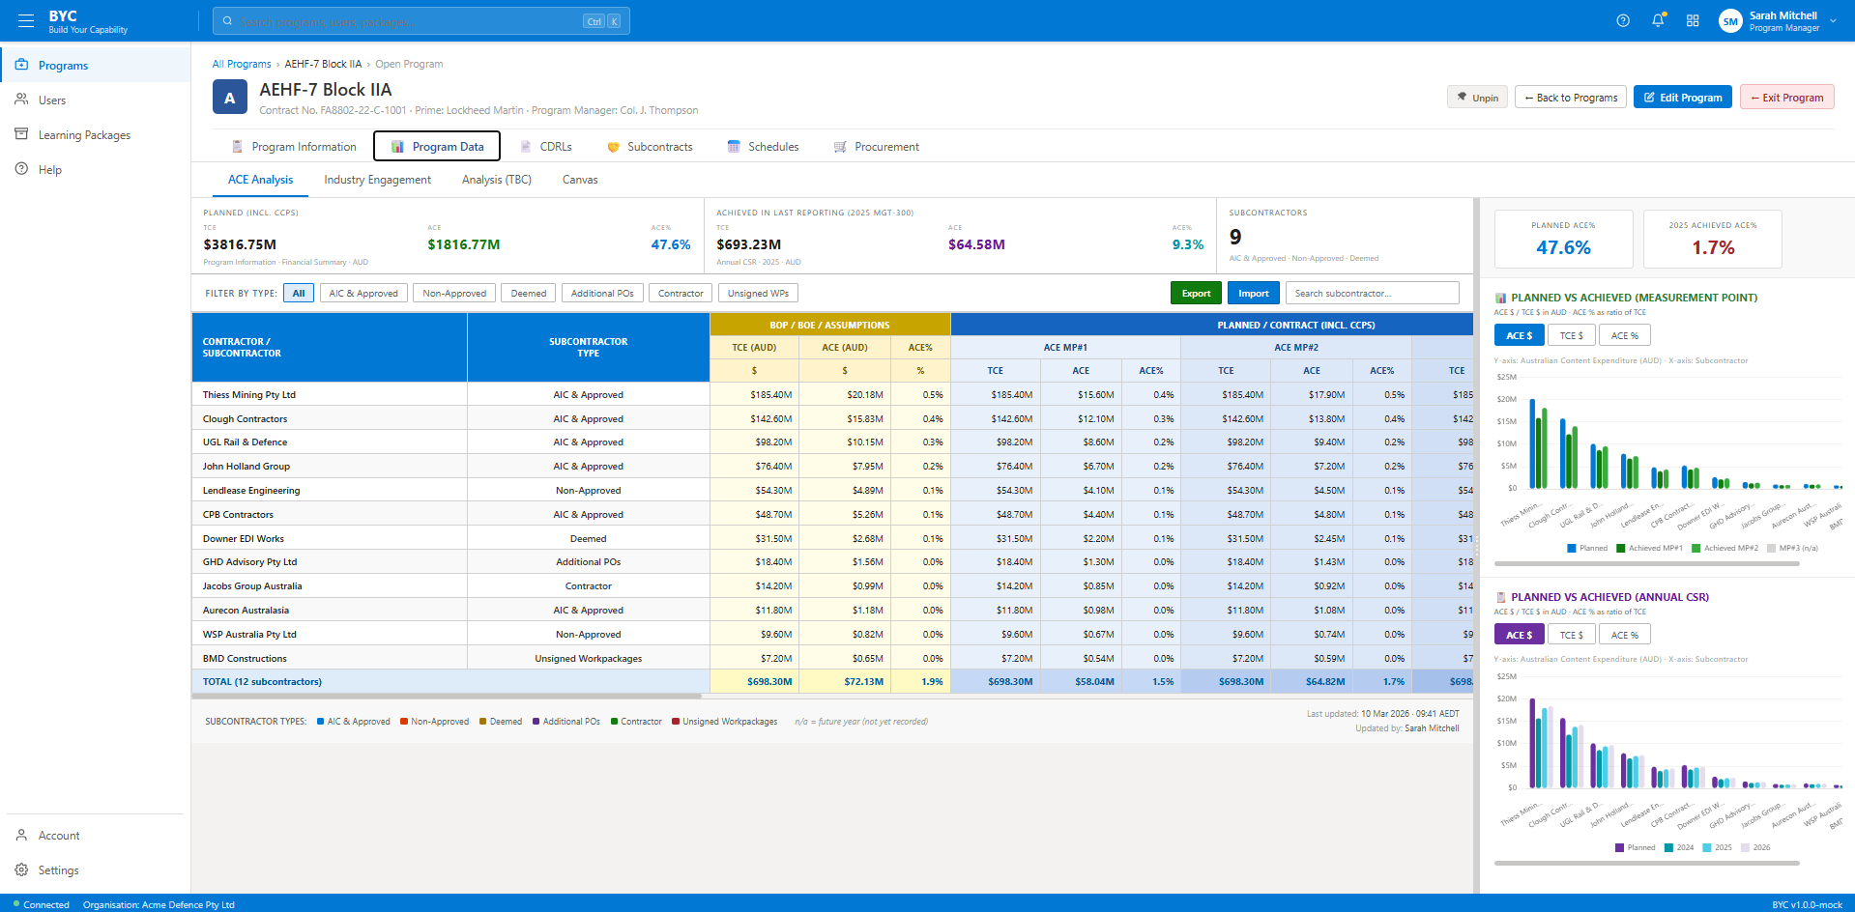Filter by AIC & Approved type
The image size is (1855, 912).
point(363,294)
